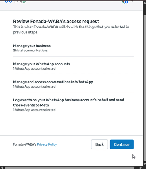Click the blue Continue button
The height and width of the screenshot is (169, 146).
pos(122,144)
